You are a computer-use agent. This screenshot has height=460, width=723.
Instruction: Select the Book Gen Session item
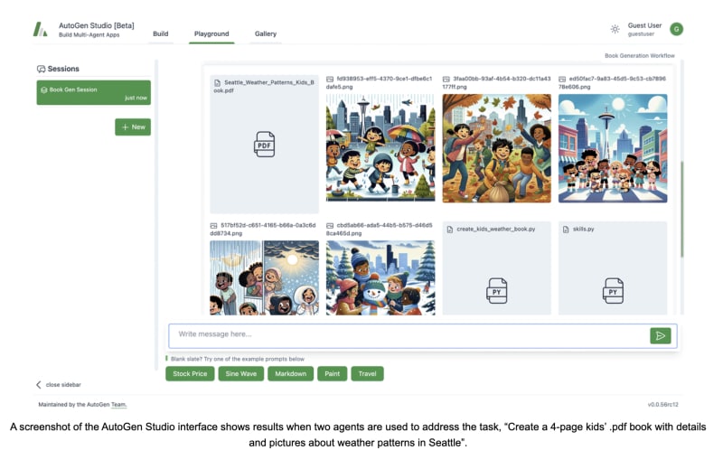[x=93, y=91]
